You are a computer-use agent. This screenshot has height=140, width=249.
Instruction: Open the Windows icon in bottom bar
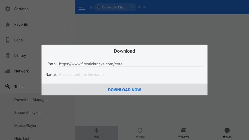183,130
